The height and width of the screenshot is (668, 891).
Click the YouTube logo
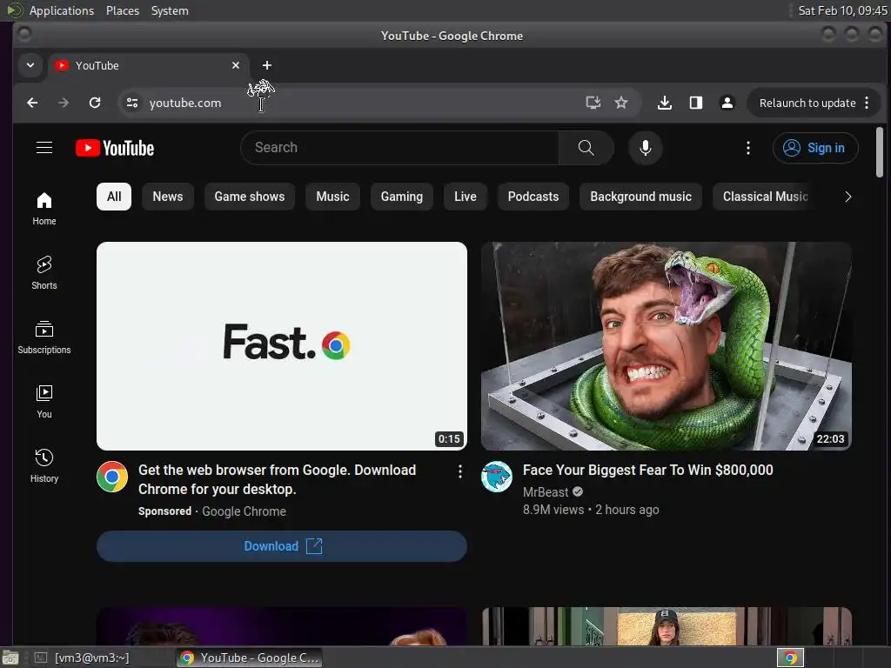tap(115, 148)
